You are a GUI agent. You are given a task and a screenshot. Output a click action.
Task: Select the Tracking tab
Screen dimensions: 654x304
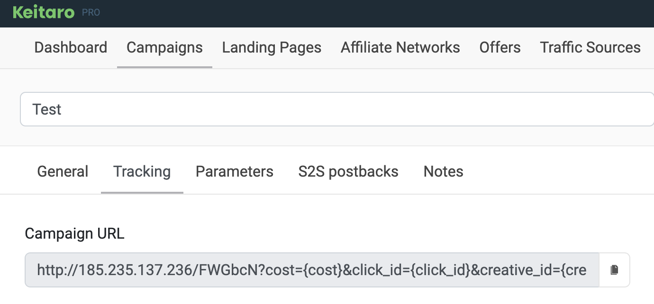point(142,171)
